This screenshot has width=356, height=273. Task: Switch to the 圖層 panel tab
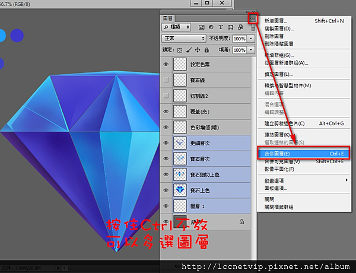tap(168, 18)
